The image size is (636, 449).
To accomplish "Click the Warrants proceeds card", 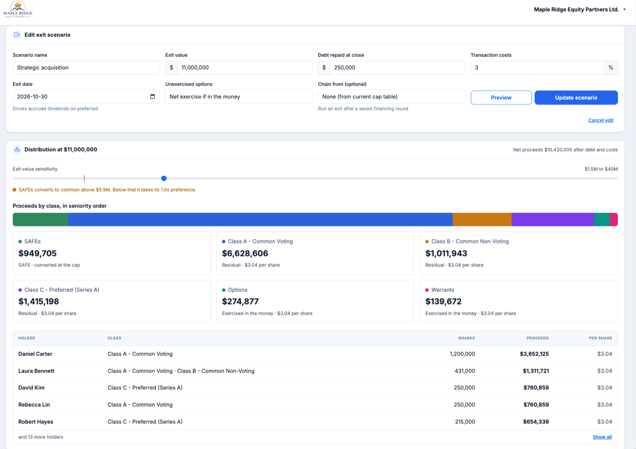I will pos(519,302).
